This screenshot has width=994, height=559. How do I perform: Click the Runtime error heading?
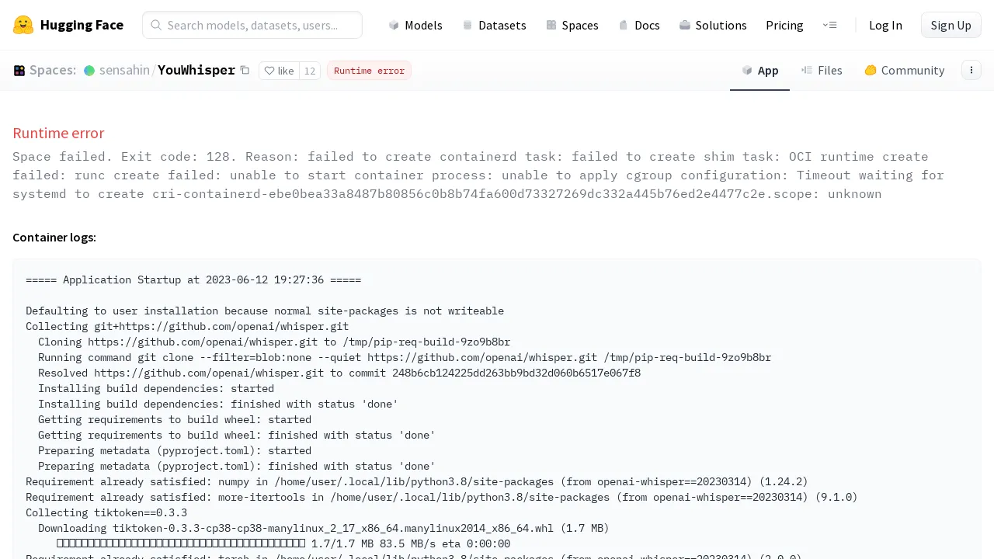click(58, 133)
